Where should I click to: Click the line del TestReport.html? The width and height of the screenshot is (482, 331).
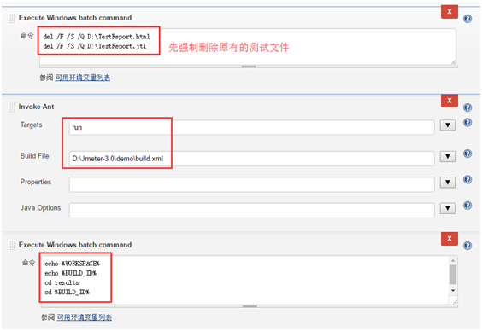click(97, 37)
